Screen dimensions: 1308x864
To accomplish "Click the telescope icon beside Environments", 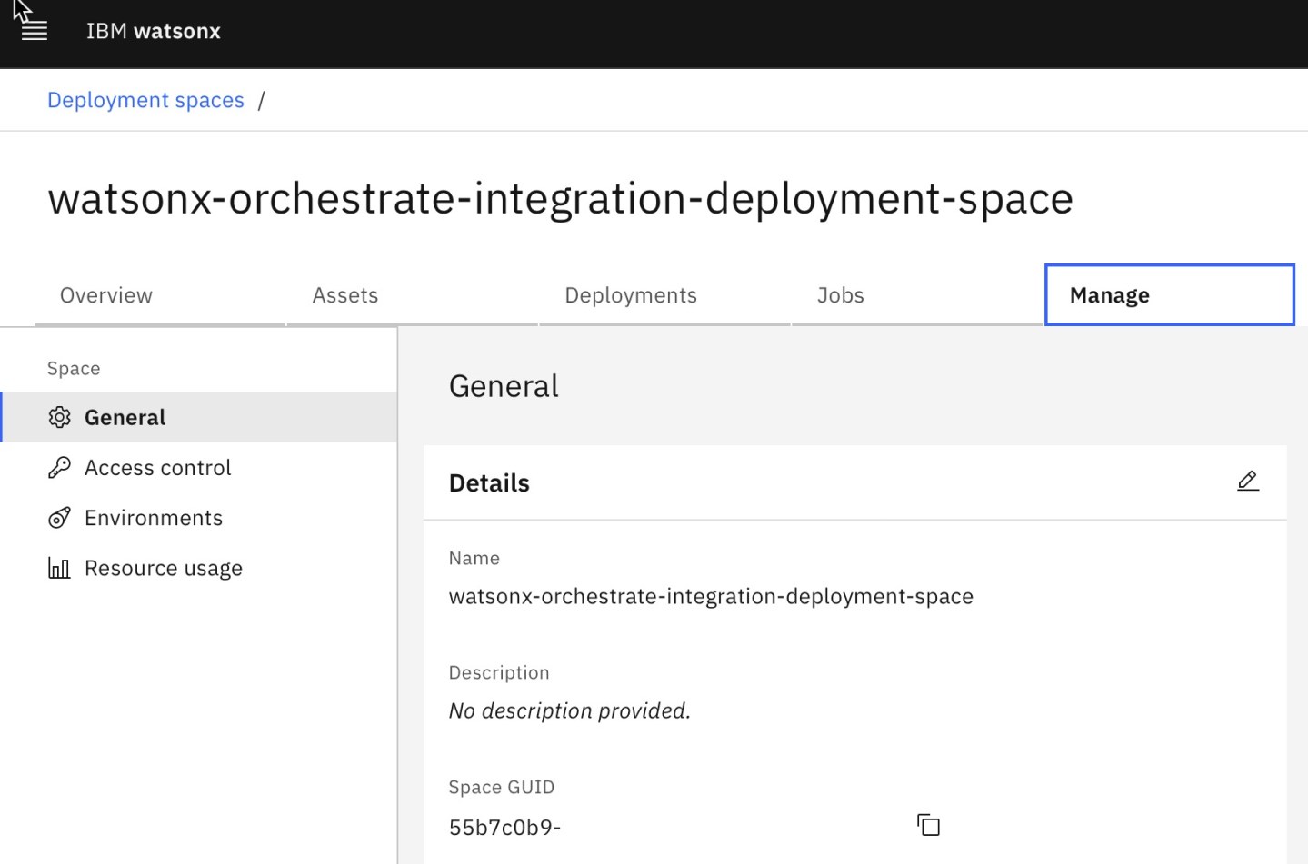I will pyautogui.click(x=59, y=517).
